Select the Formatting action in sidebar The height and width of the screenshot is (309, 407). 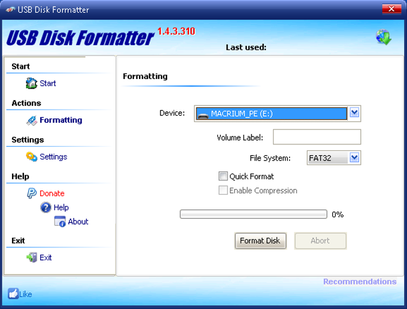coord(60,120)
